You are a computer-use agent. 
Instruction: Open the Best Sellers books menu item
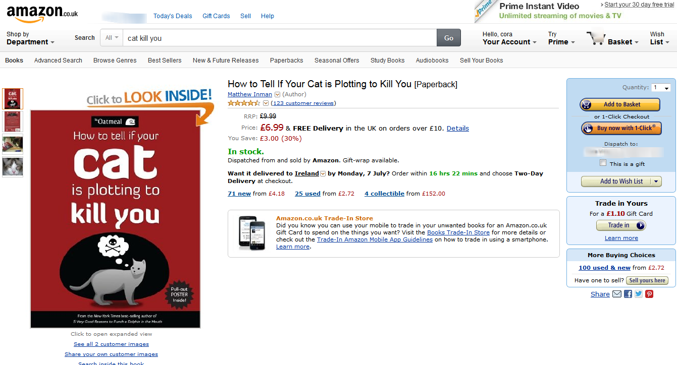coord(165,60)
